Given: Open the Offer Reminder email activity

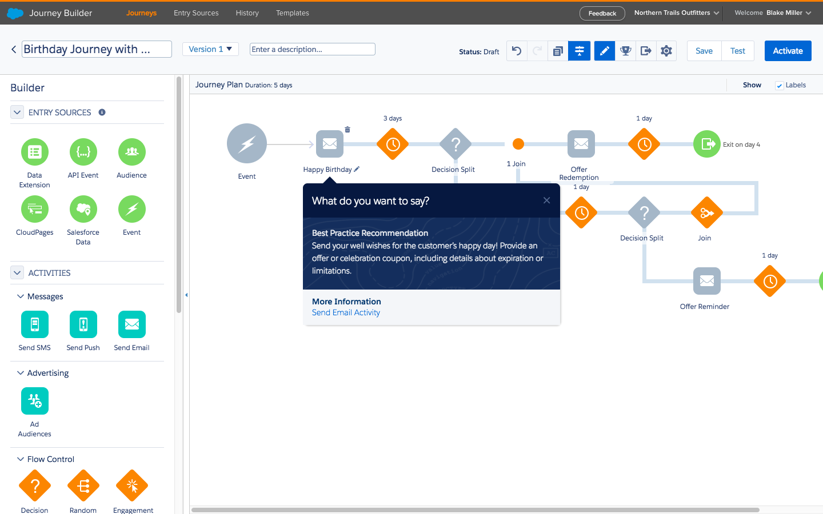Looking at the screenshot, I should (707, 281).
